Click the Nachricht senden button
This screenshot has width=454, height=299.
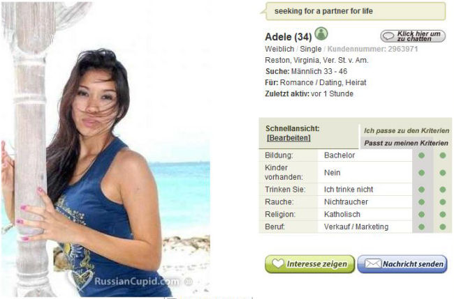coord(402,263)
